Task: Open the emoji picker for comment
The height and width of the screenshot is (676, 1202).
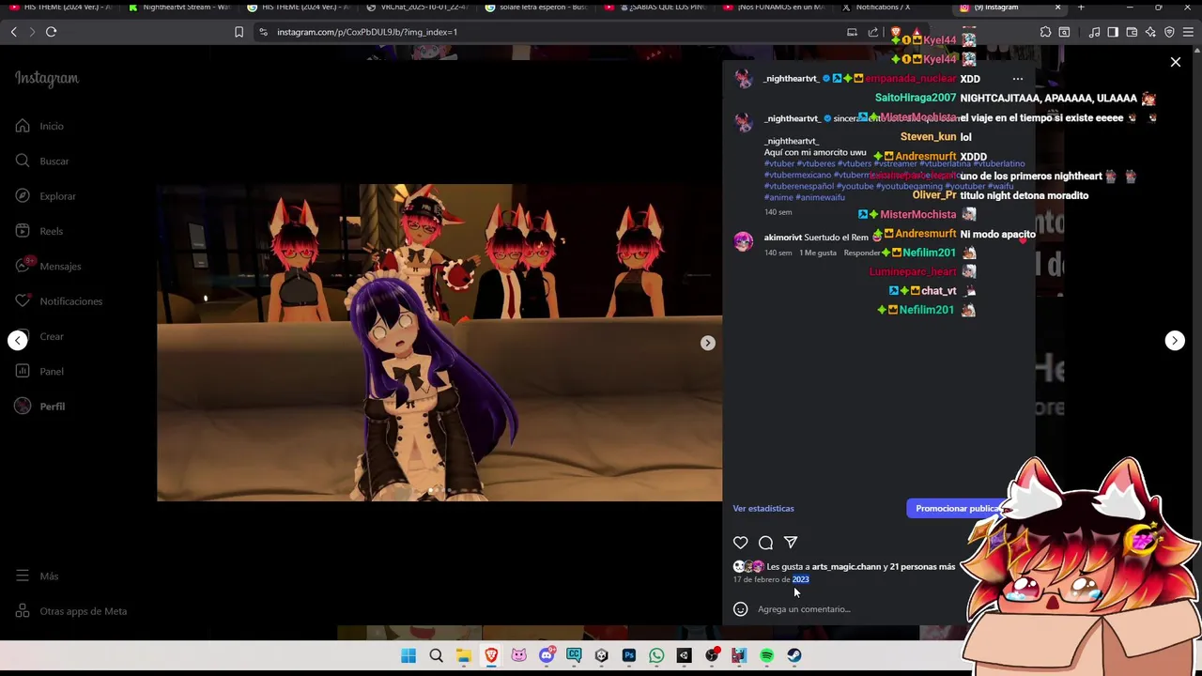Action: pos(740,609)
